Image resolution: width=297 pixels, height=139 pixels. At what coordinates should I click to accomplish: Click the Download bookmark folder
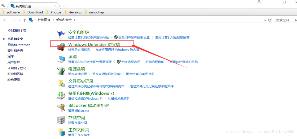[x=33, y=12]
